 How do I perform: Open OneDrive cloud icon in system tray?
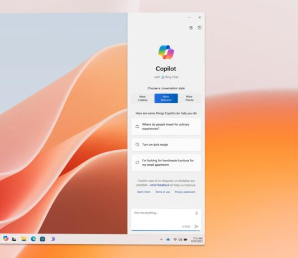pos(168,240)
